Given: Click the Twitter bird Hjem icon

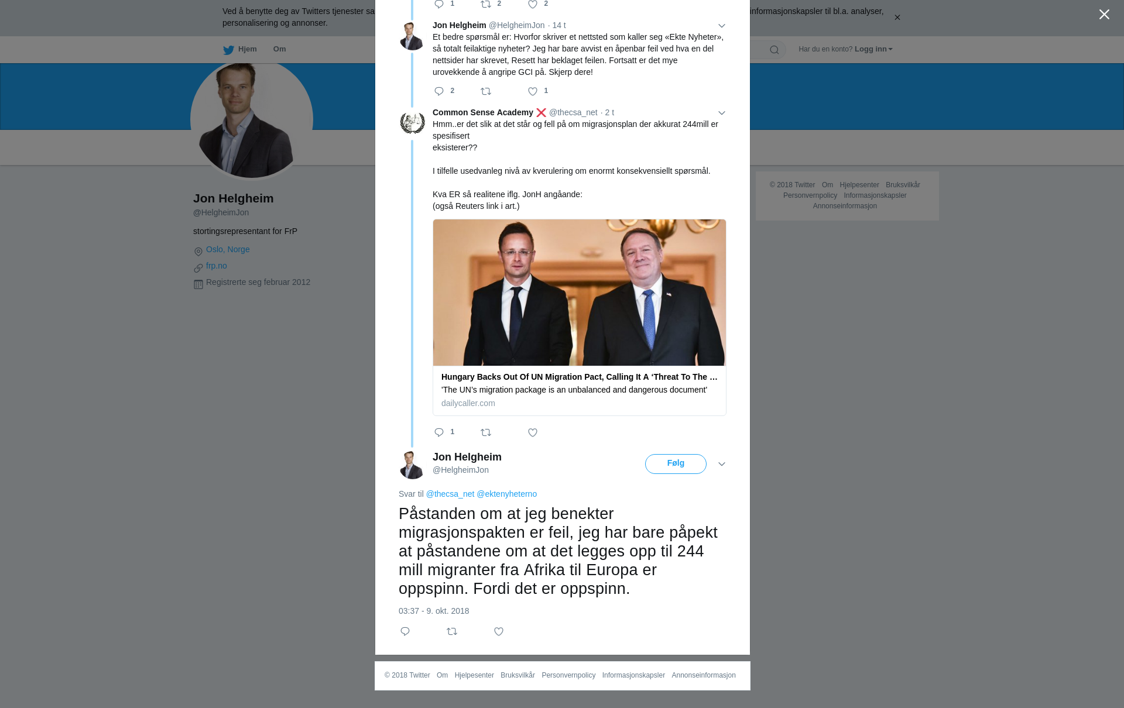Looking at the screenshot, I should click(x=228, y=50).
